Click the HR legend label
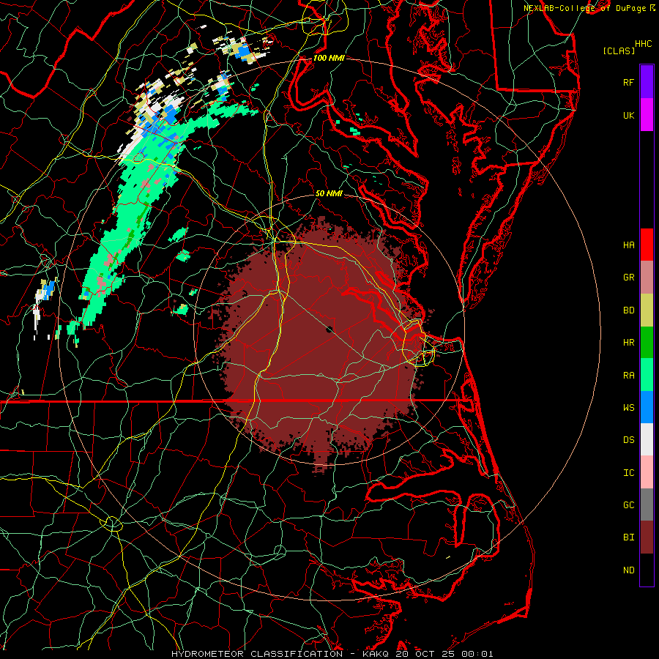This screenshot has width=659, height=659. pyautogui.click(x=628, y=343)
